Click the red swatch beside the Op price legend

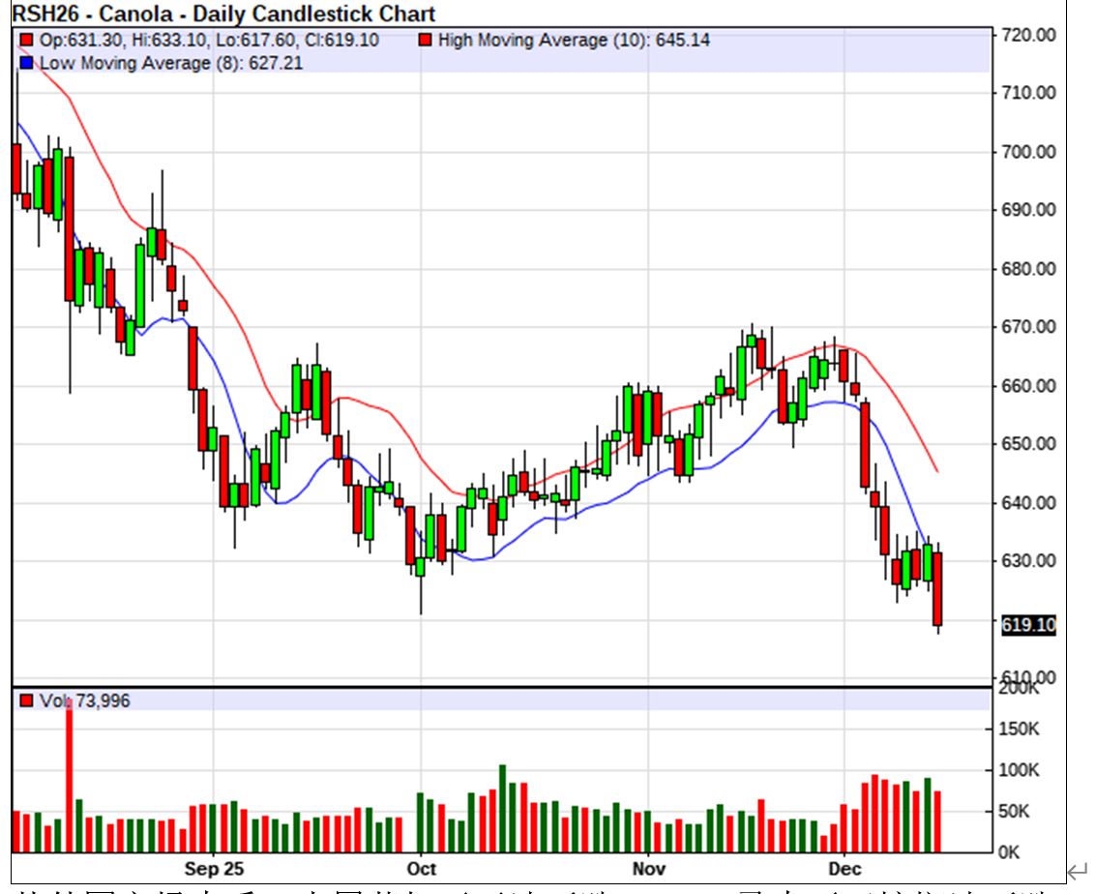[x=26, y=41]
